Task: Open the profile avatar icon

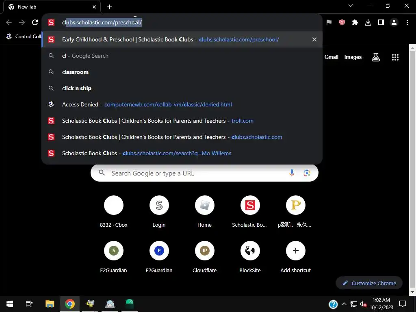Action: click(x=394, y=23)
